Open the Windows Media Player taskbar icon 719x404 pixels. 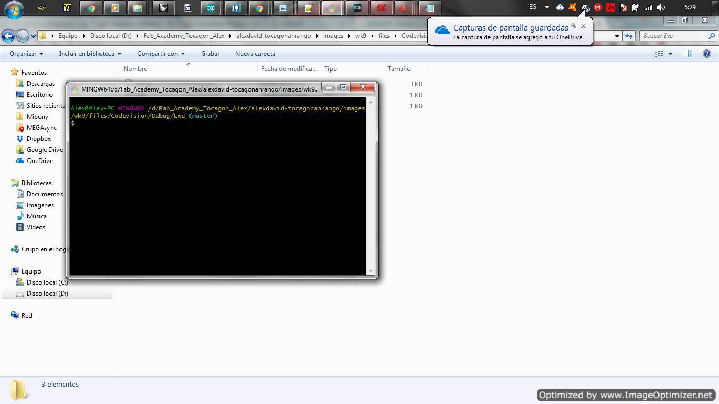pos(115,8)
